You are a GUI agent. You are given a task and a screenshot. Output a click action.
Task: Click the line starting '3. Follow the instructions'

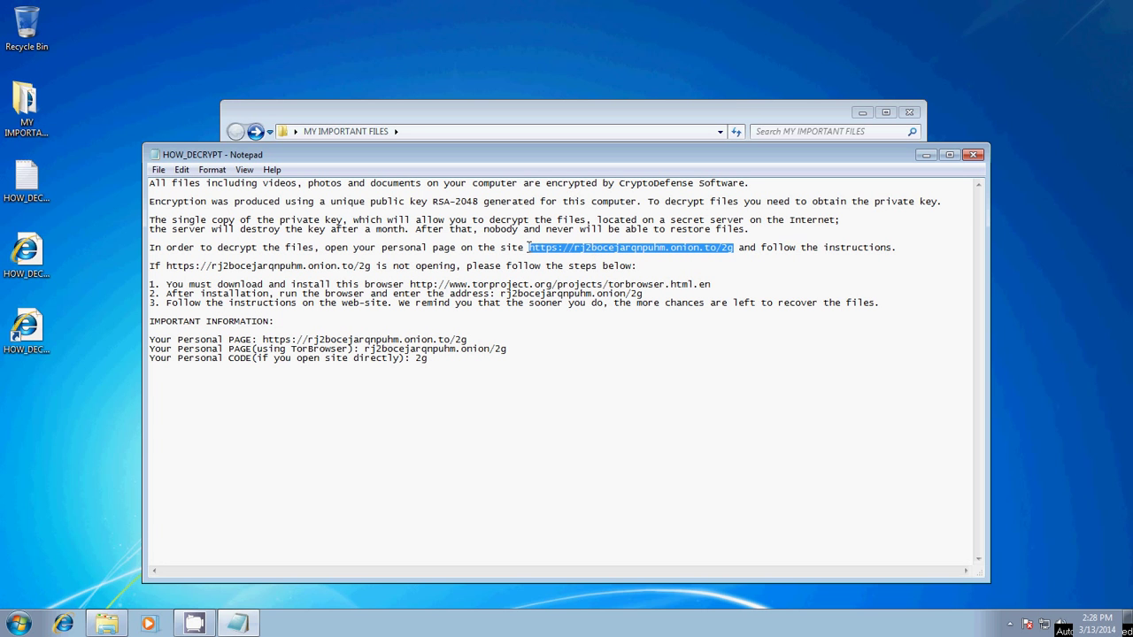coord(513,303)
